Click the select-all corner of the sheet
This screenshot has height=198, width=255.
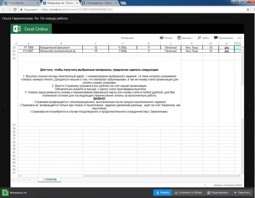tap(14, 43)
